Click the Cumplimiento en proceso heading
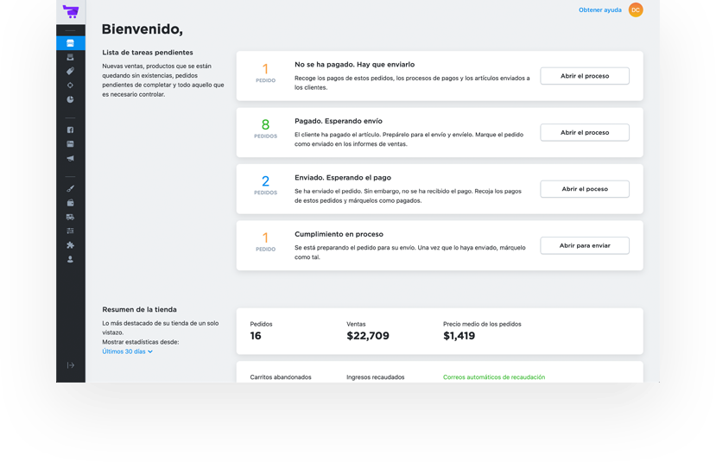The width and height of the screenshot is (716, 462). [x=339, y=234]
